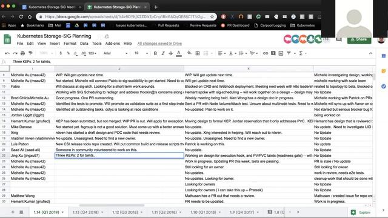Click the Explore button
Viewport: 388px width, 218px height.
(x=361, y=213)
